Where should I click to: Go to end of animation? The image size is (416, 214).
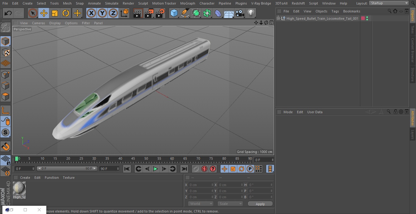184,169
